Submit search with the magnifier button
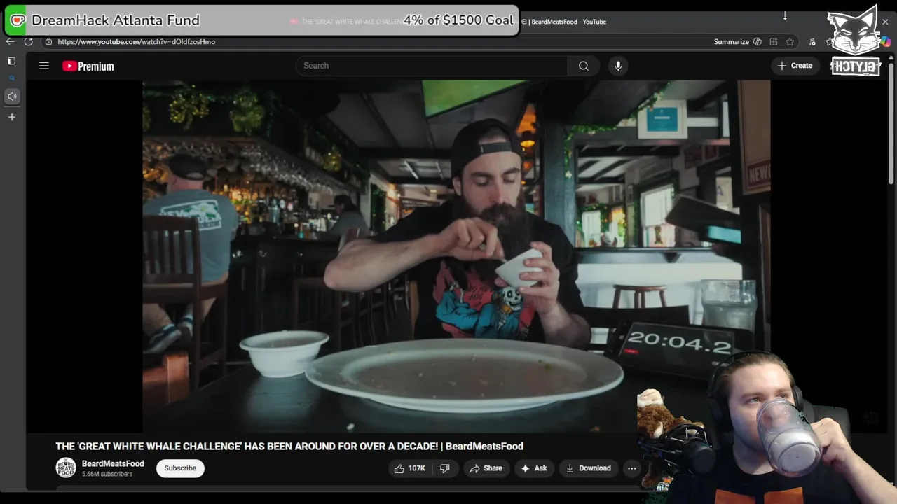 tap(583, 66)
